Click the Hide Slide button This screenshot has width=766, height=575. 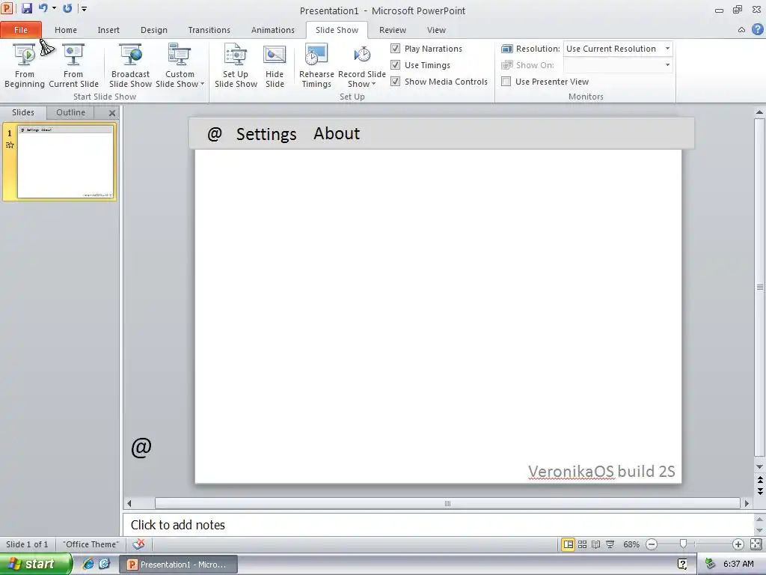pyautogui.click(x=275, y=66)
